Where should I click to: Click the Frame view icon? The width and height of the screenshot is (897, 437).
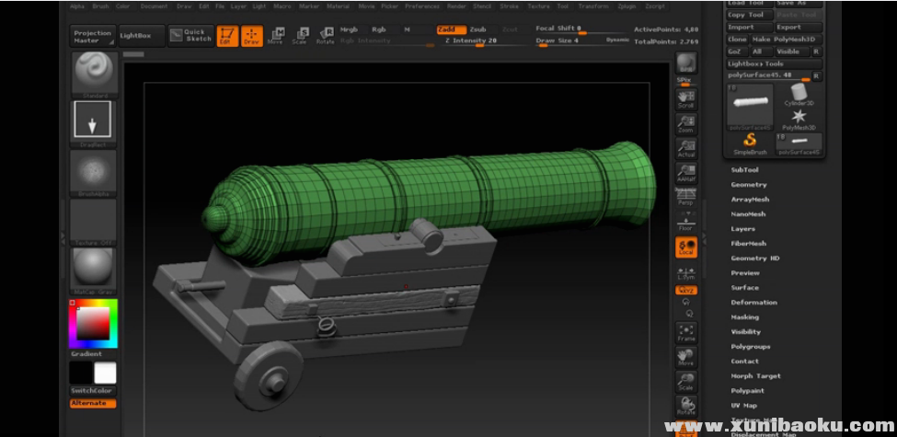point(686,332)
